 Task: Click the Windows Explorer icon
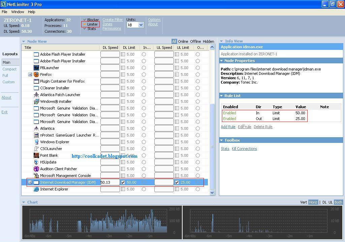pos(36,142)
